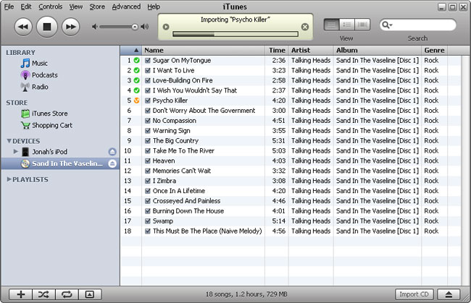Open the File menu
Viewport: 471px width, 303px height.
click(9, 7)
